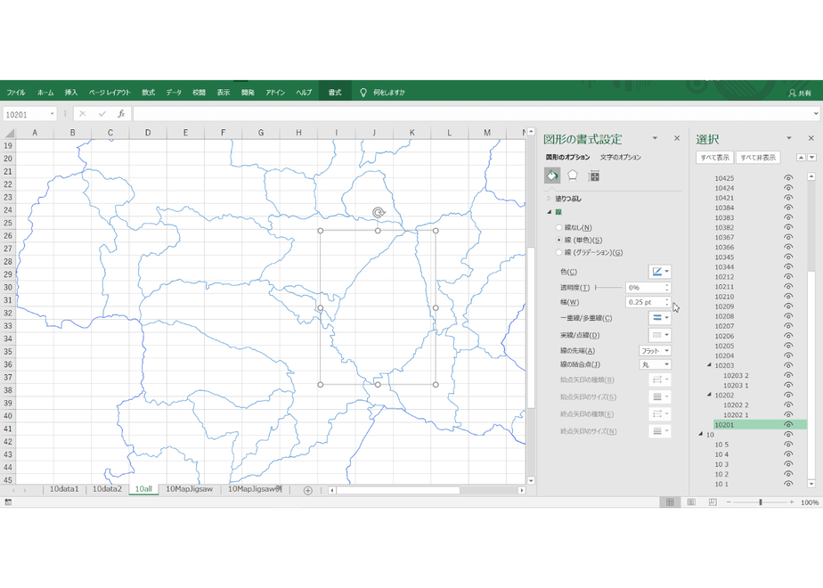Click the width field showing 0.25 pt
The height and width of the screenshot is (588, 823).
click(645, 302)
